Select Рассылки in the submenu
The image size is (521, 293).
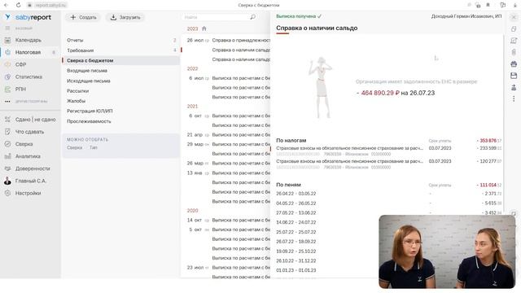click(x=78, y=91)
